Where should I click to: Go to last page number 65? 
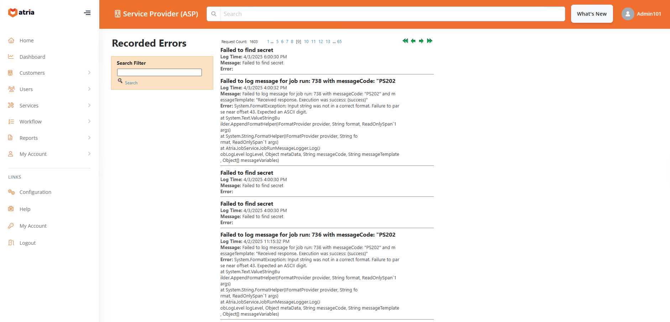(x=339, y=42)
